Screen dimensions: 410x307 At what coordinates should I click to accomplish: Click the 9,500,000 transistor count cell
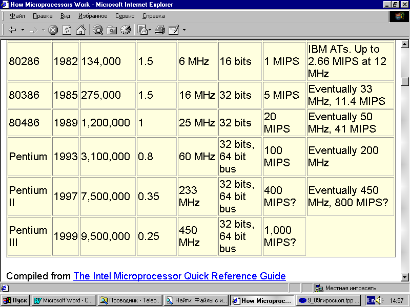pyautogui.click(x=108, y=236)
